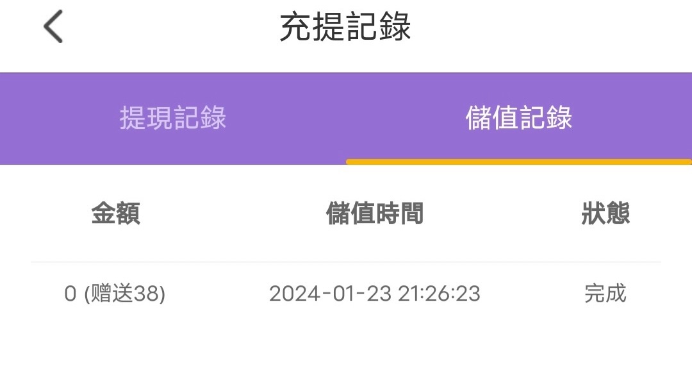
Task: Click the date 2024-01-23 in the record
Action: (x=330, y=294)
